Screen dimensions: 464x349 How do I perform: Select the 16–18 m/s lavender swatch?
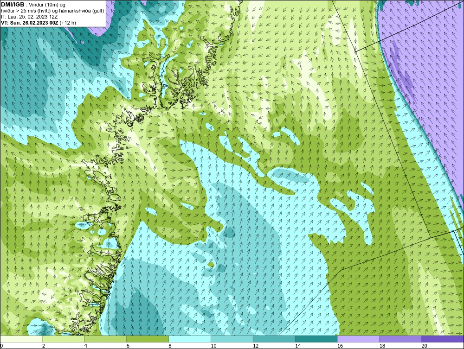tap(358, 339)
